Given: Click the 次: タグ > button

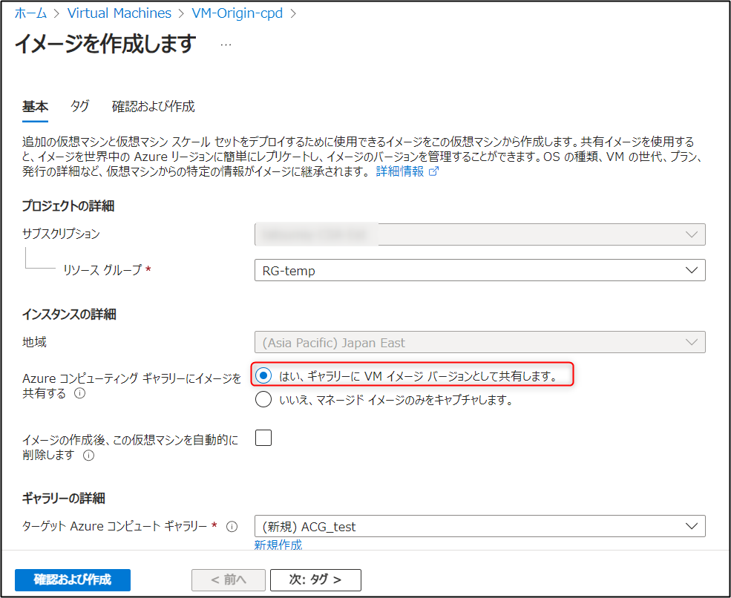Looking at the screenshot, I should [x=315, y=579].
